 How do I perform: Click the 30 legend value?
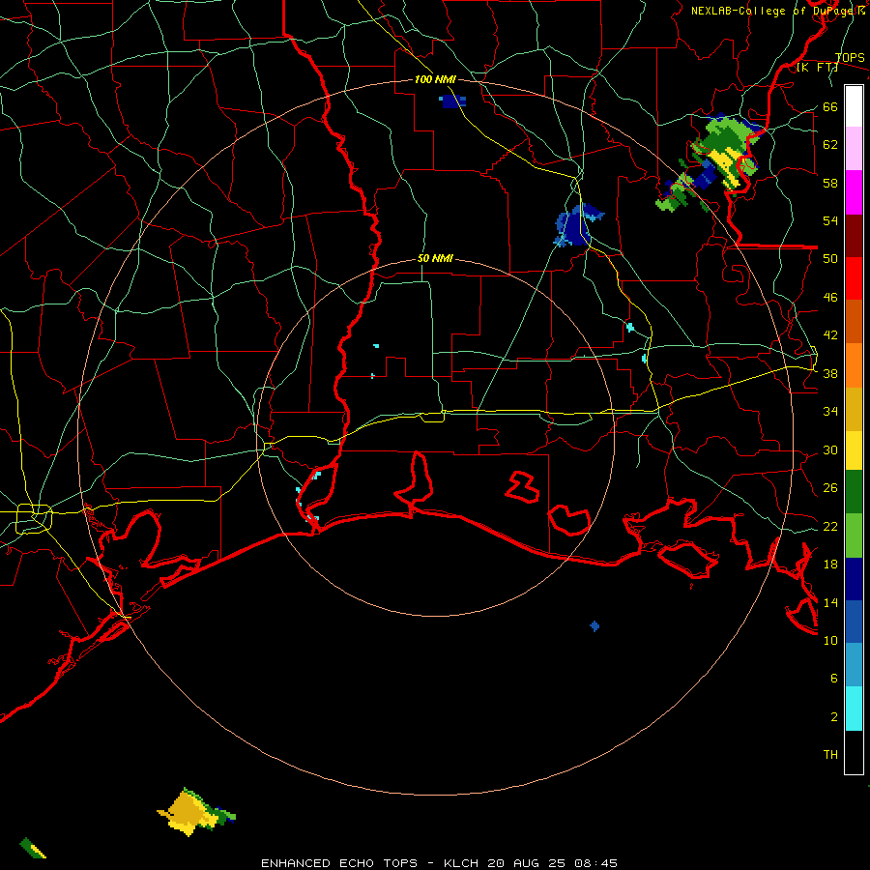[x=830, y=449]
